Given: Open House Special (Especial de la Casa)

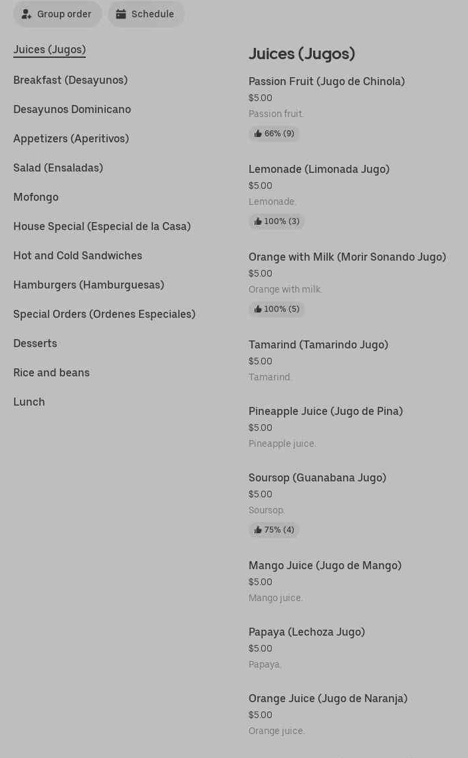Looking at the screenshot, I should 102,227.
